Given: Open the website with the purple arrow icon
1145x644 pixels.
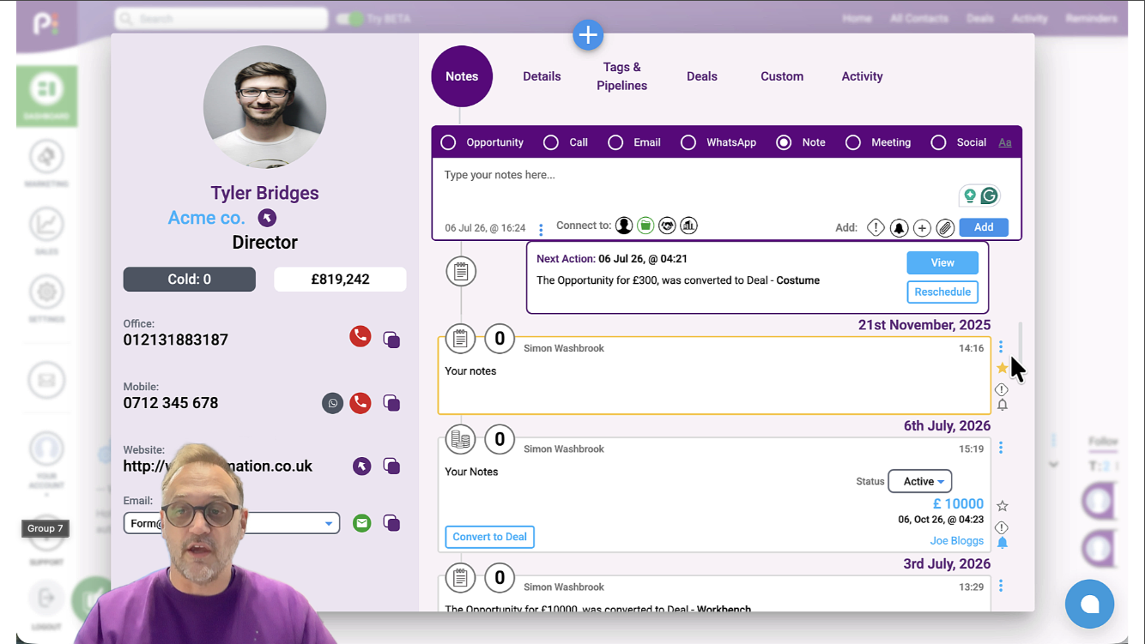Looking at the screenshot, I should pyautogui.click(x=362, y=466).
